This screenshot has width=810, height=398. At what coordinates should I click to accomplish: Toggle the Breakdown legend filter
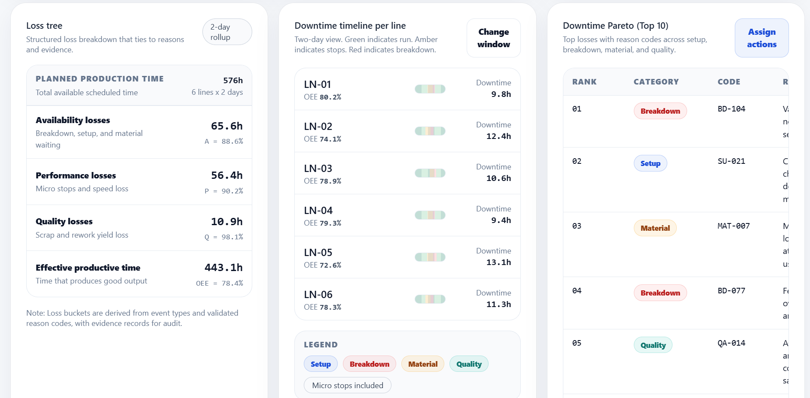[x=369, y=364]
